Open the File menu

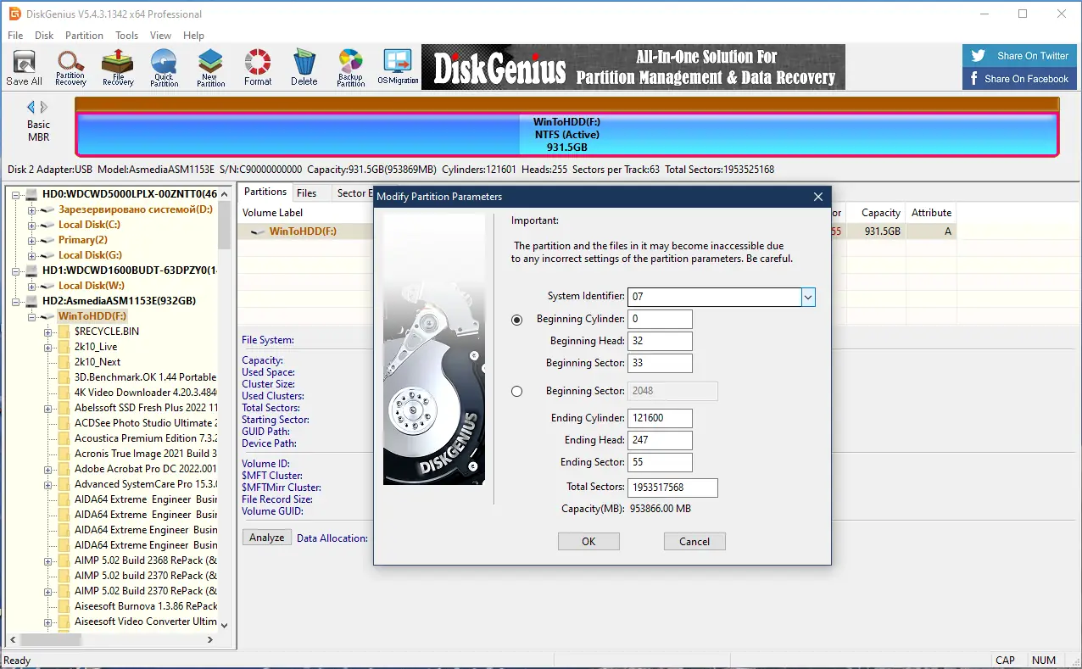[x=15, y=36]
